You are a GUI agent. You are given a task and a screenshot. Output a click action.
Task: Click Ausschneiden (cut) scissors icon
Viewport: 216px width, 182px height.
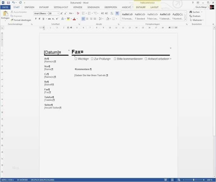12,12
